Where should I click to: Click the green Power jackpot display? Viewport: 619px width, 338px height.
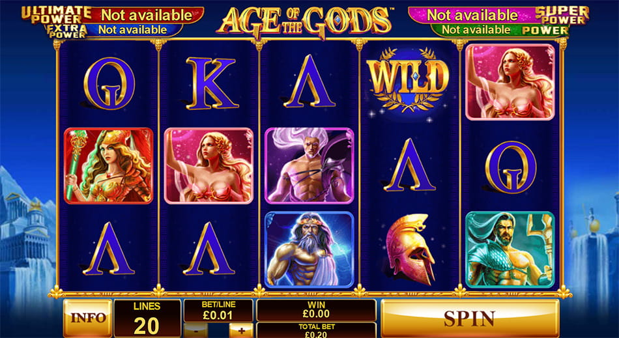pyautogui.click(x=500, y=30)
